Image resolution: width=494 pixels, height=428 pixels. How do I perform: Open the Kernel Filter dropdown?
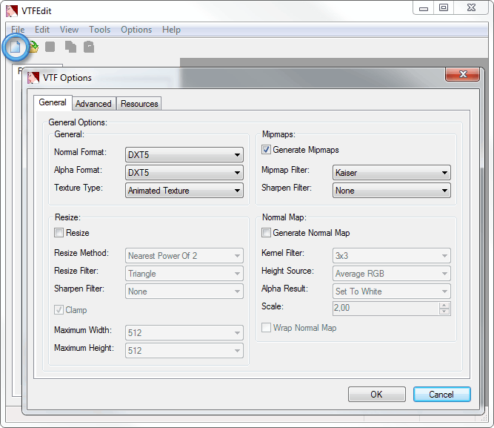pyautogui.click(x=392, y=256)
